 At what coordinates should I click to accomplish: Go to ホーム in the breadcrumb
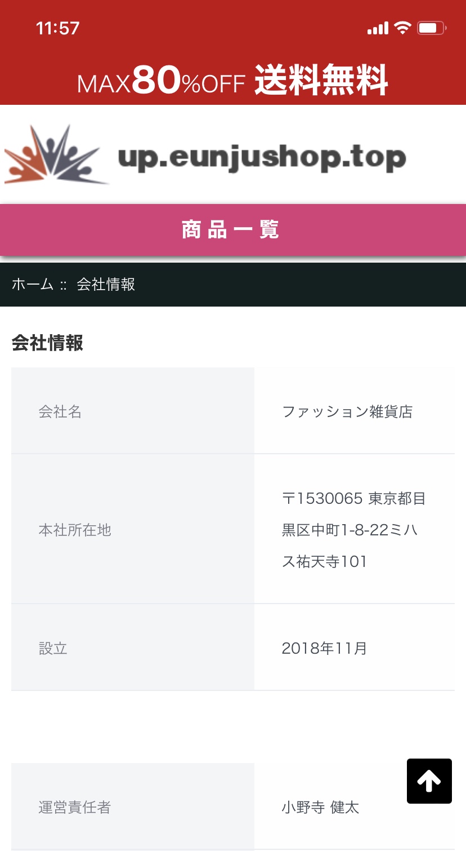(x=33, y=285)
